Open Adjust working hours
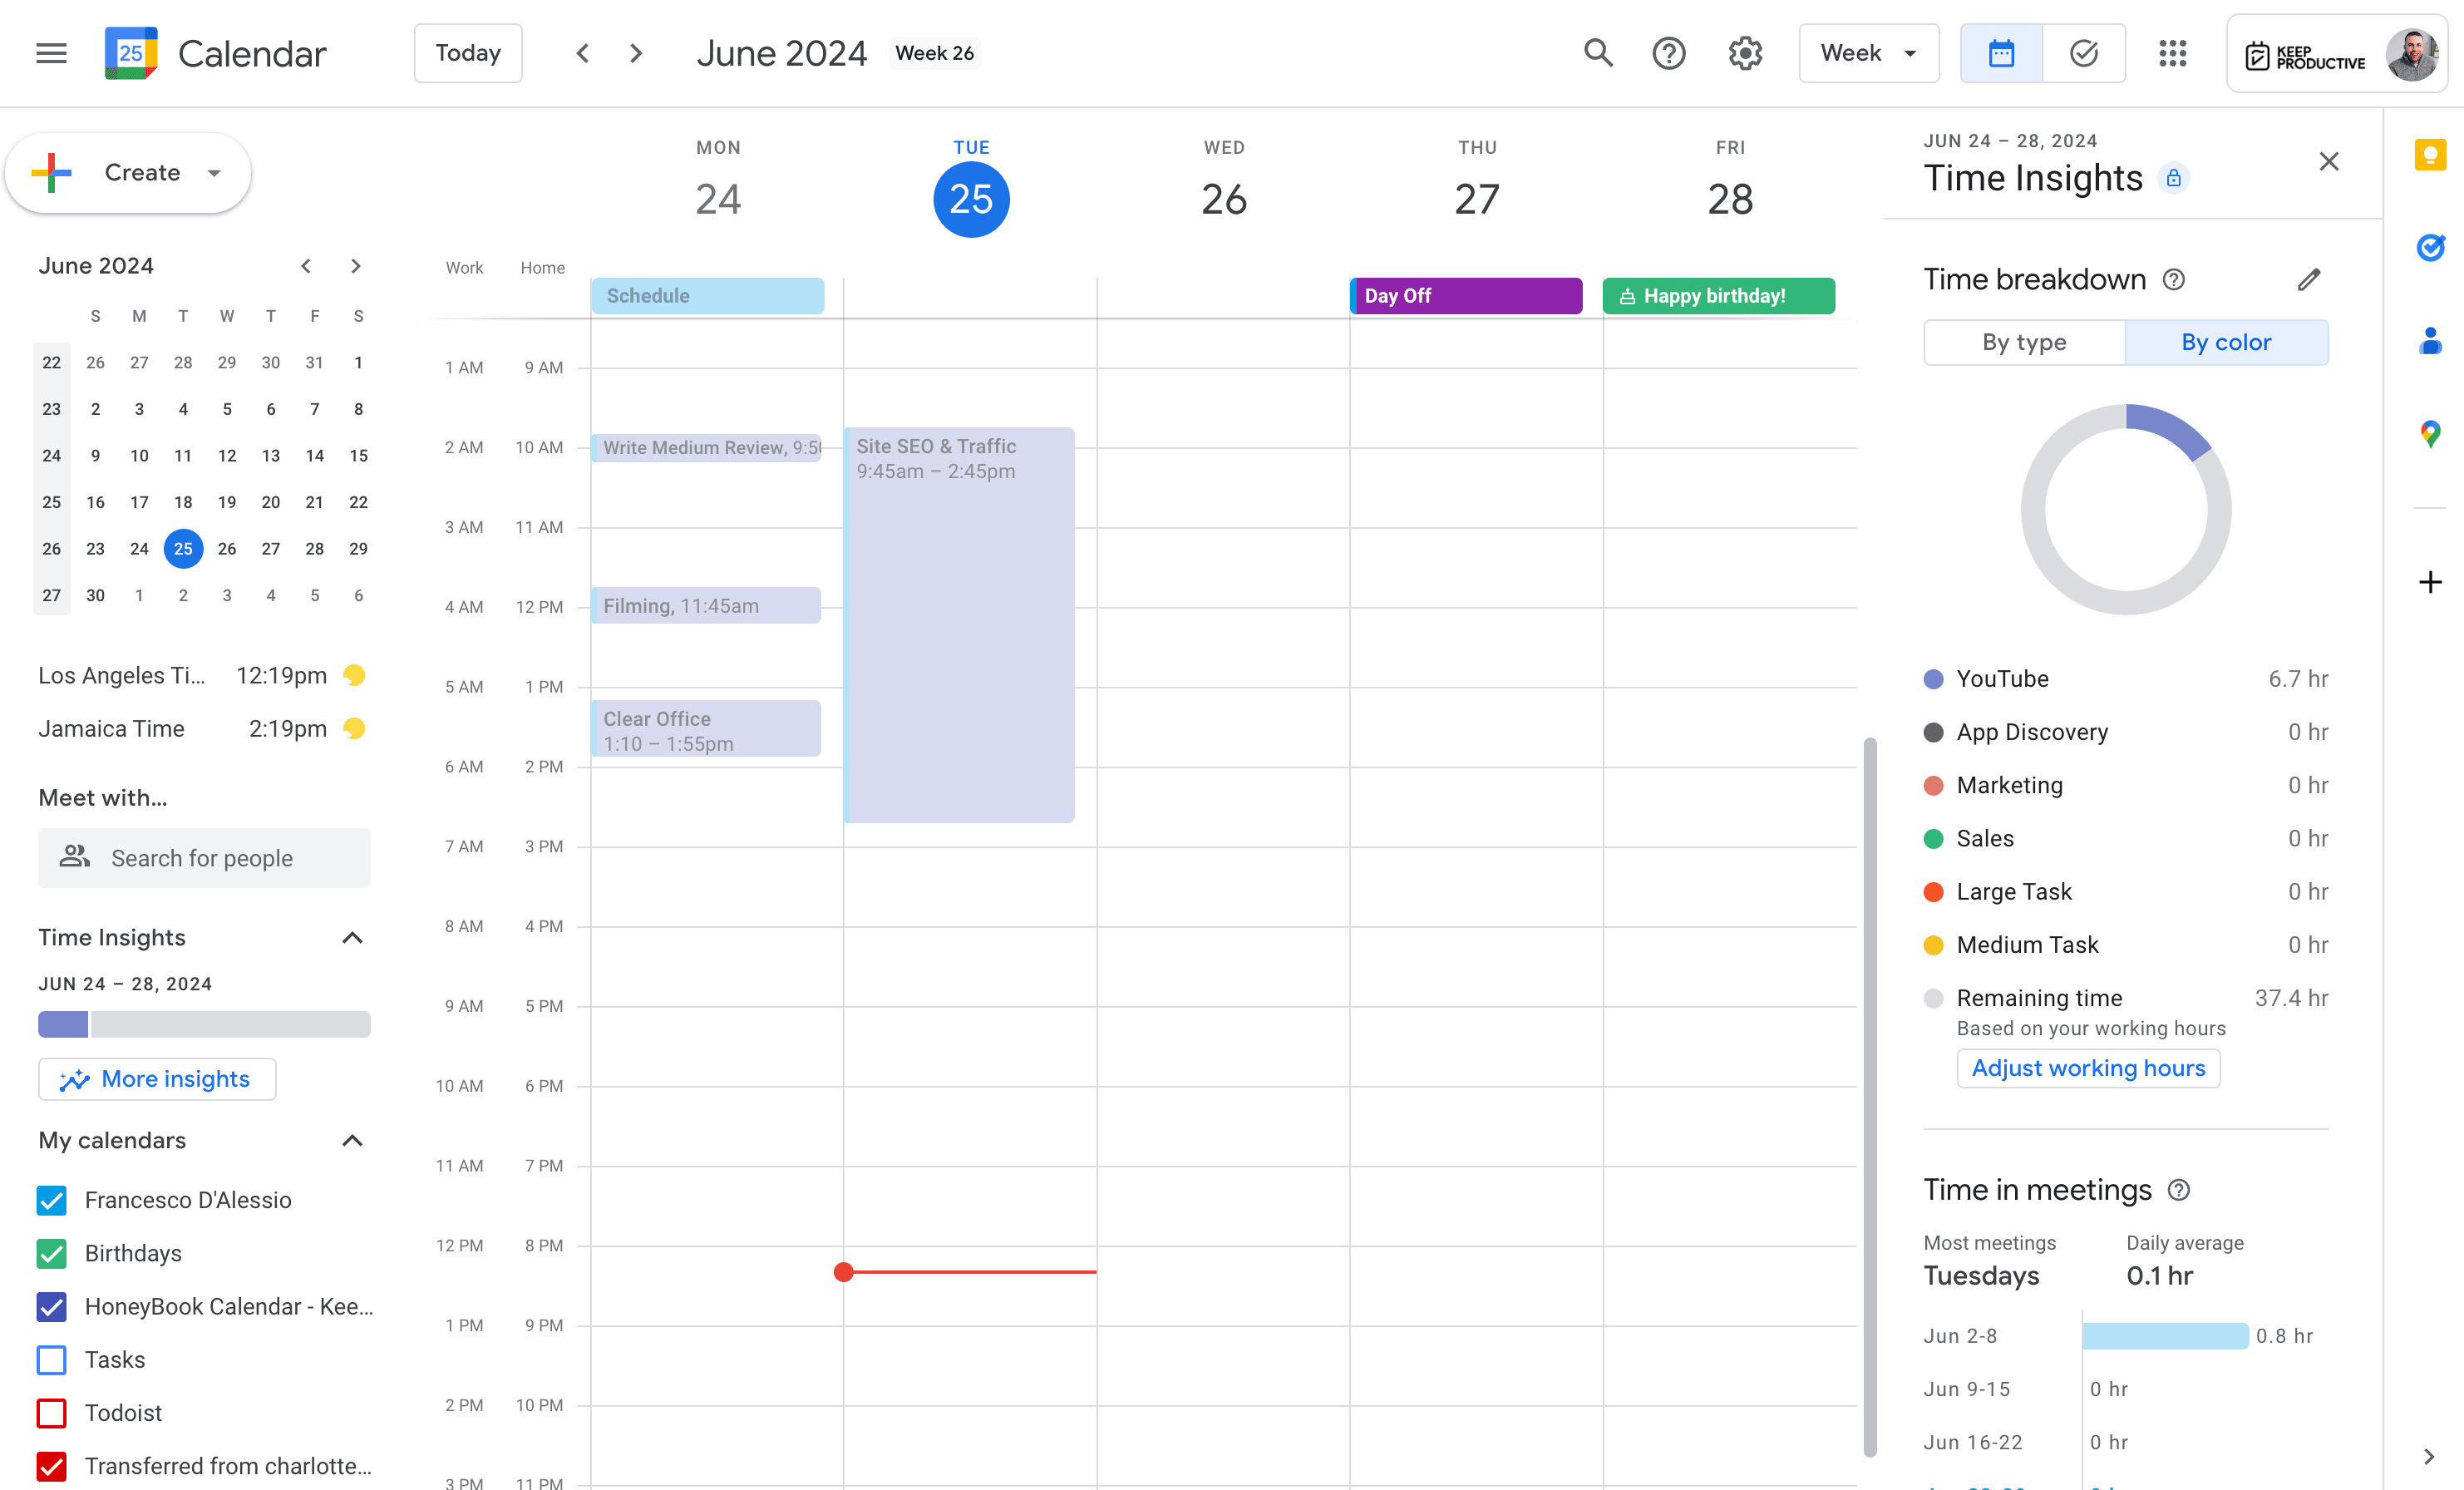 pos(2087,1068)
